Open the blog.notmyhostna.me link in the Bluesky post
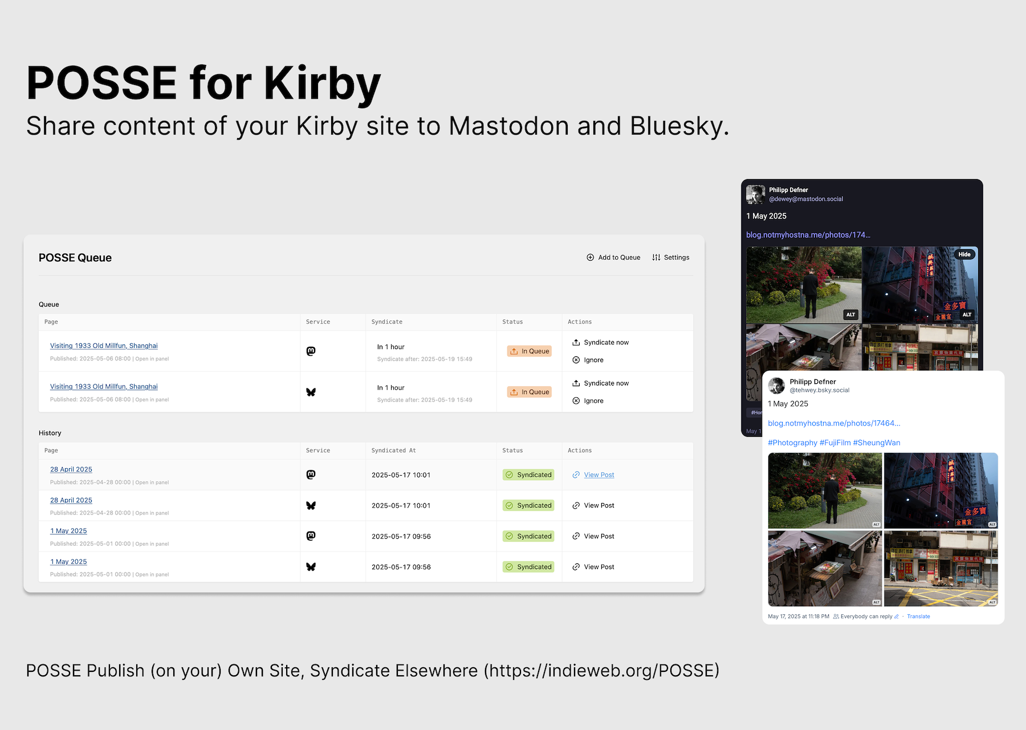The image size is (1026, 730). tap(834, 423)
